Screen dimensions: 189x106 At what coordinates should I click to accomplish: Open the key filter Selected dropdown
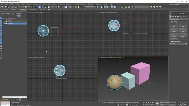[x=170, y=102]
